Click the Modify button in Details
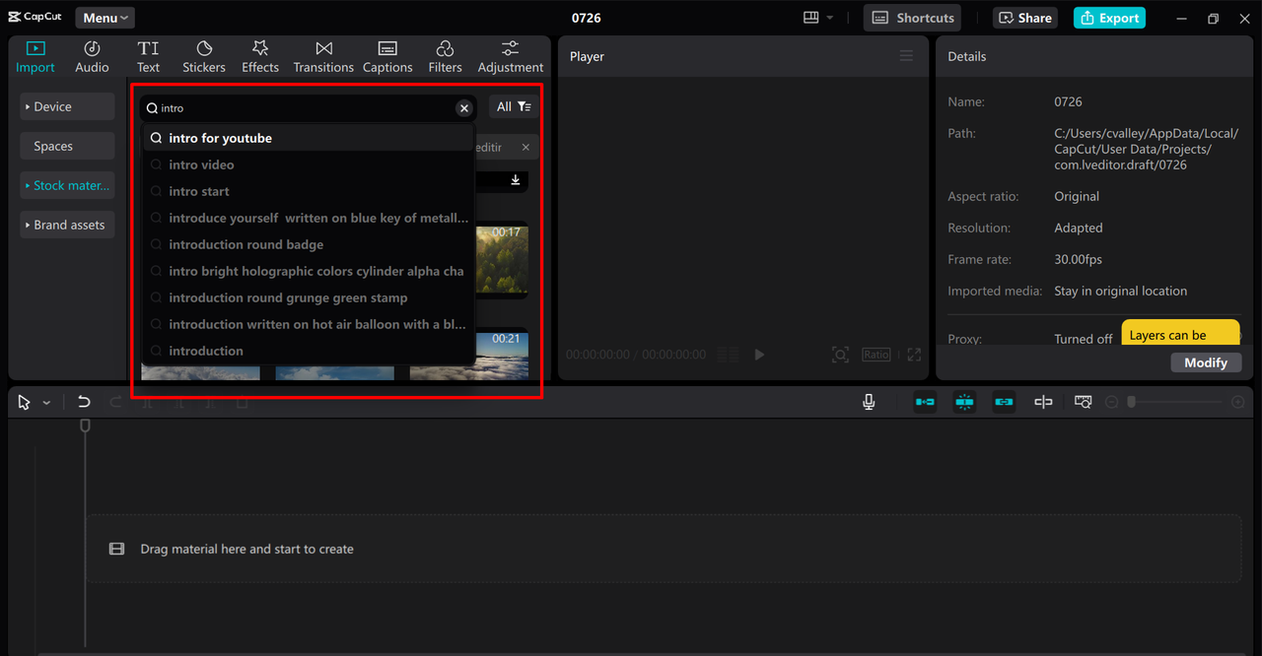This screenshot has height=656, width=1262. [1205, 362]
